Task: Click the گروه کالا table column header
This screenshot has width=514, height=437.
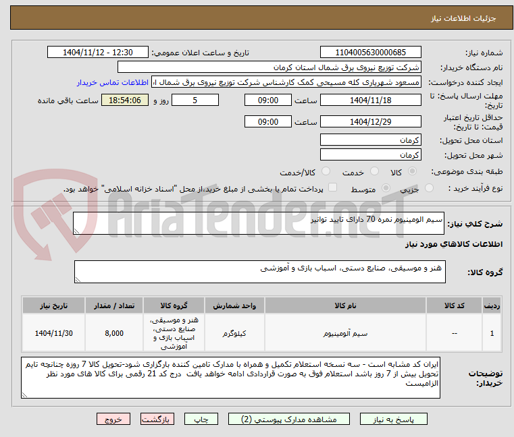Action: point(174,305)
